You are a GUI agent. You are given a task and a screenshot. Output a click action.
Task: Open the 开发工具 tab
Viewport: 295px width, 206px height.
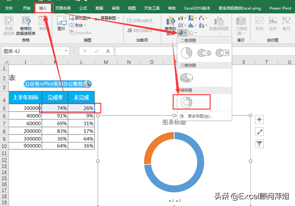[152, 8]
